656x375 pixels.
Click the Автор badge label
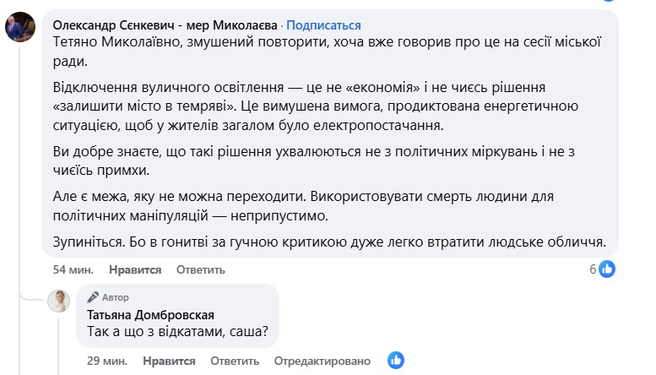[x=116, y=298]
